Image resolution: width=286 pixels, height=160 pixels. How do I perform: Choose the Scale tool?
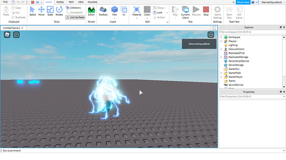pyautogui.click(x=50, y=11)
